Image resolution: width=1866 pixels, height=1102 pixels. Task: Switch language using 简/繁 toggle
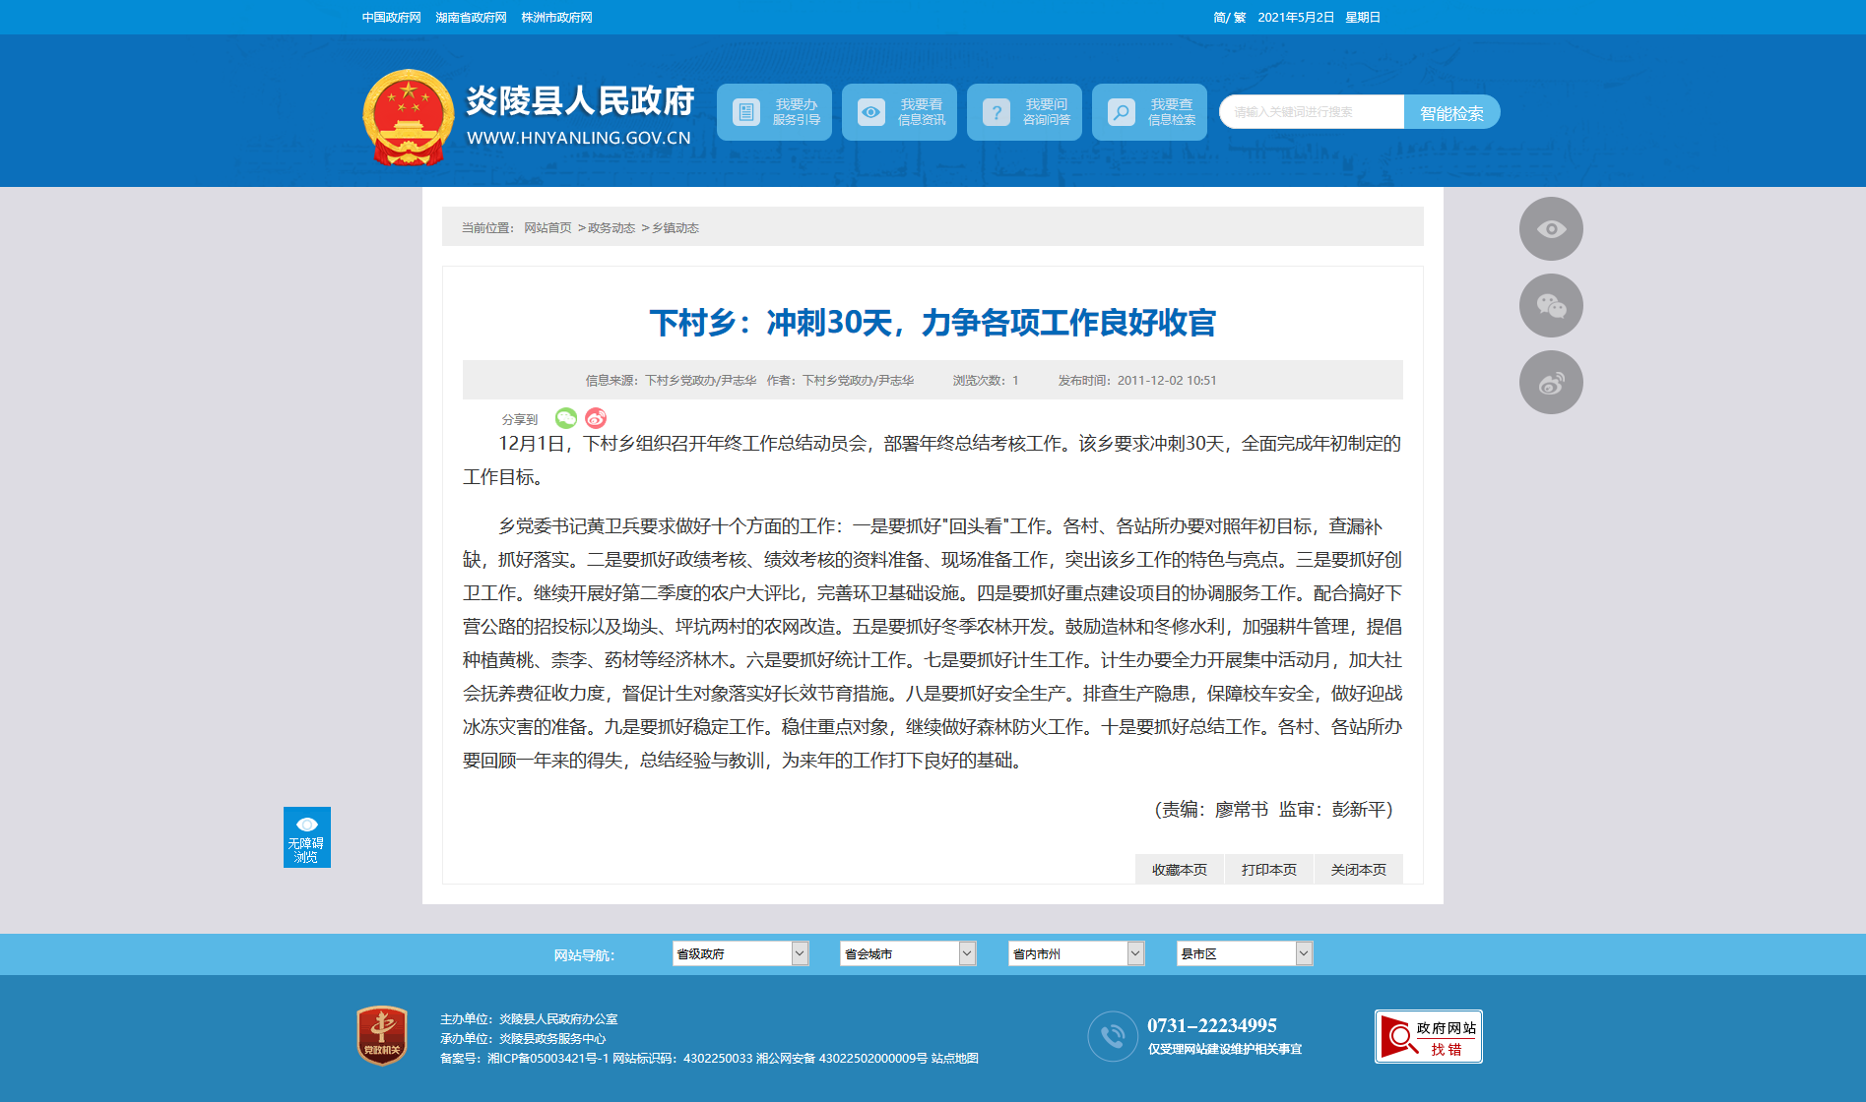1229,18
